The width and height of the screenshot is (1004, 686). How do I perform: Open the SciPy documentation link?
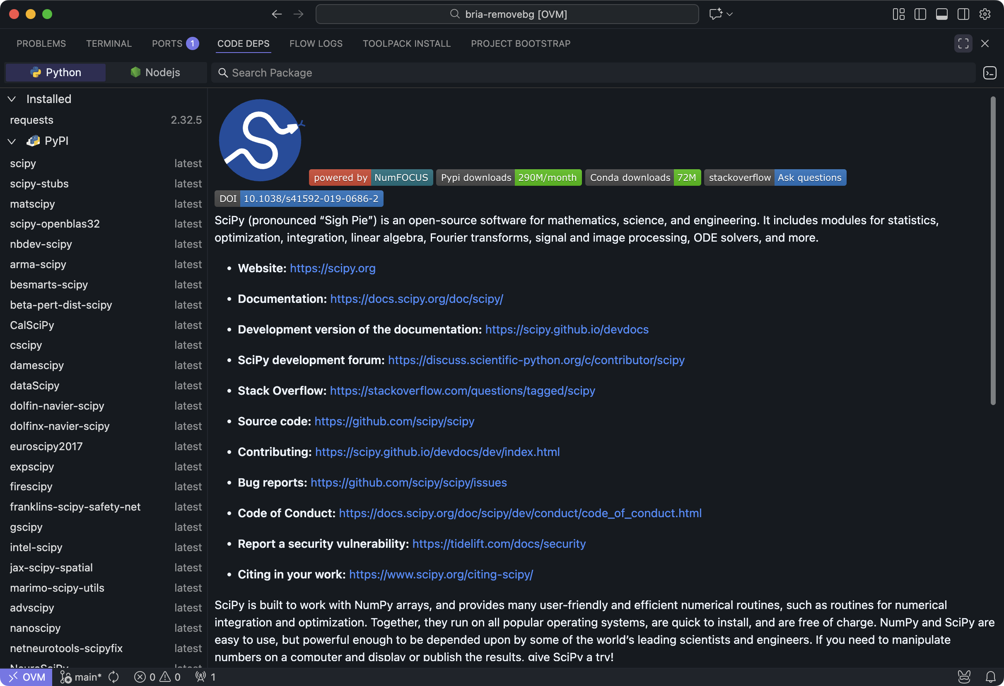416,299
